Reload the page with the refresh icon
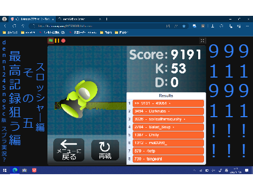253x190 pixels. (14, 26)
